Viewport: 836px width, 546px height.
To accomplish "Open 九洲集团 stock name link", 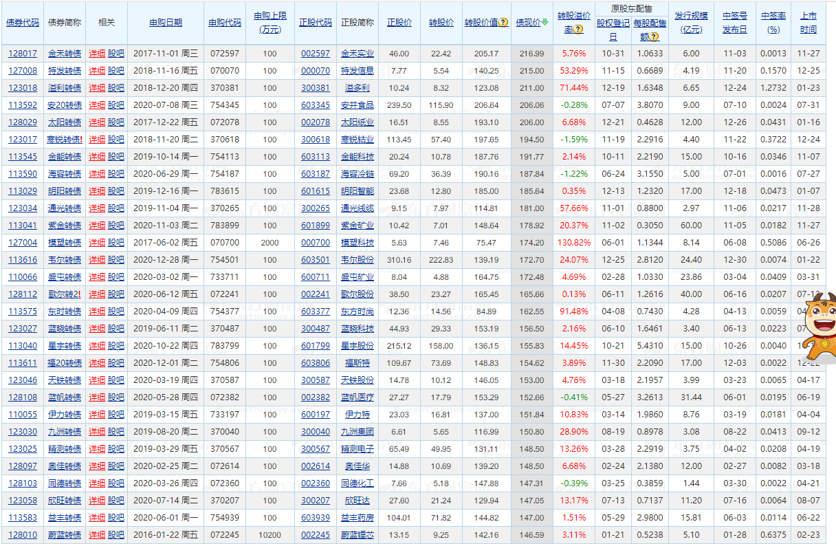I will [357, 432].
